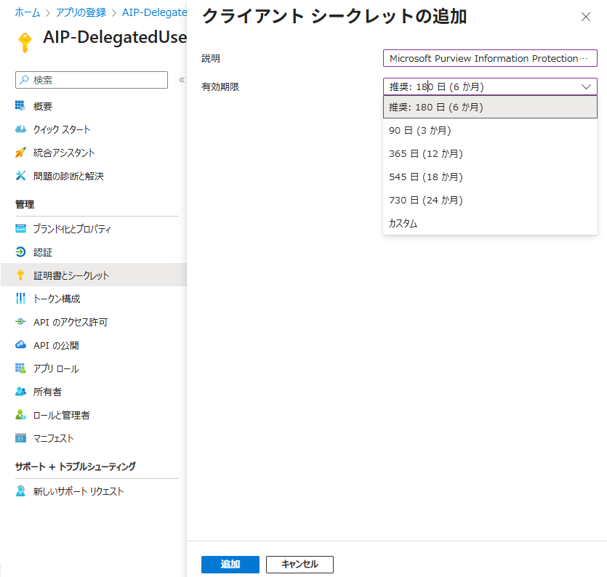Click the API のアクセス許可 icon
The width and height of the screenshot is (607, 577).
(20, 322)
